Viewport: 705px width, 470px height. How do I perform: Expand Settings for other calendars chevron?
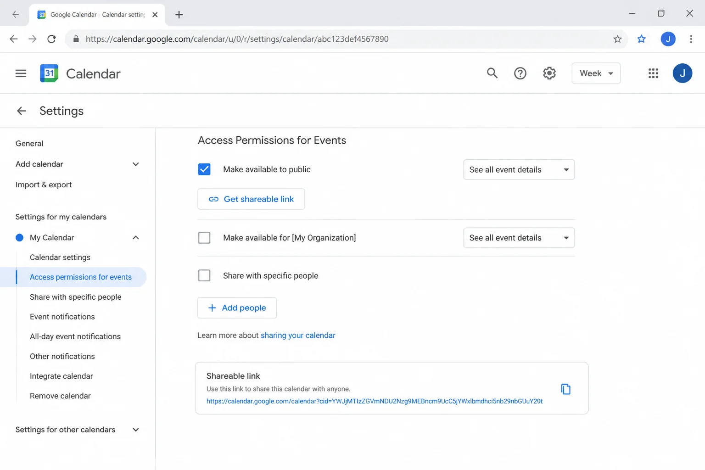[x=135, y=430]
